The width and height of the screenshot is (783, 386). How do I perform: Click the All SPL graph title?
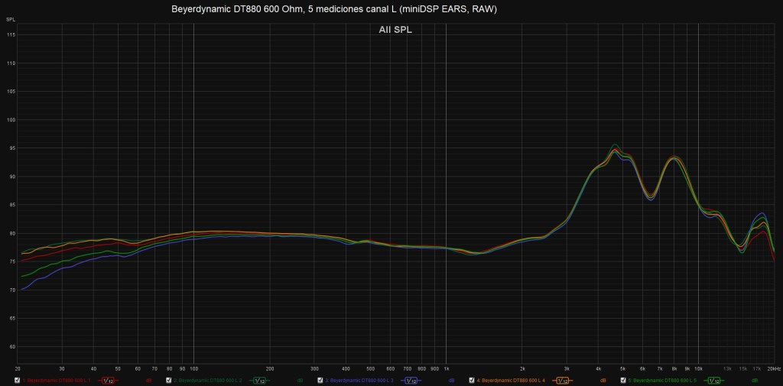[395, 30]
